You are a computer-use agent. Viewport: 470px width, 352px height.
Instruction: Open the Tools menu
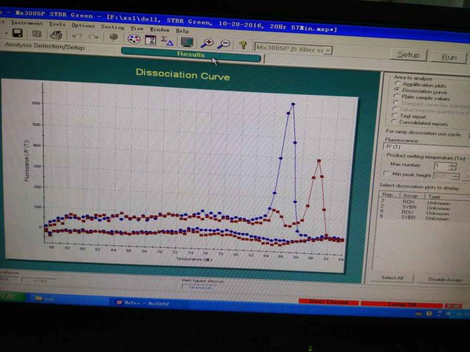(57, 24)
